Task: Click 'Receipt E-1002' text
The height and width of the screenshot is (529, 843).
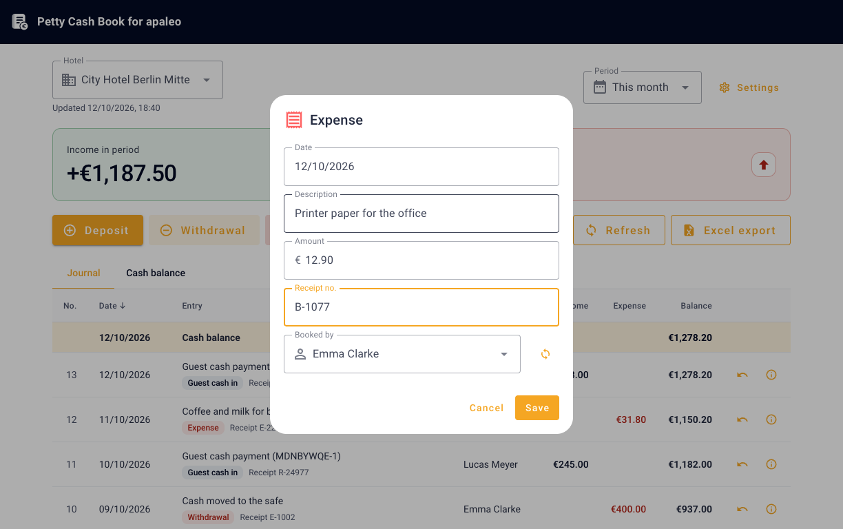Action: coord(268,517)
